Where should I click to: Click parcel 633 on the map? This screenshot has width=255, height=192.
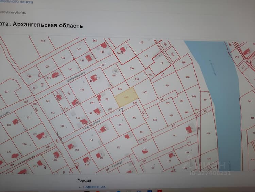point(146,92)
